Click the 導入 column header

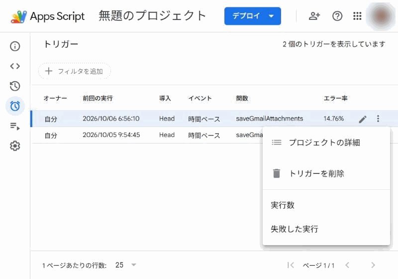(x=165, y=98)
